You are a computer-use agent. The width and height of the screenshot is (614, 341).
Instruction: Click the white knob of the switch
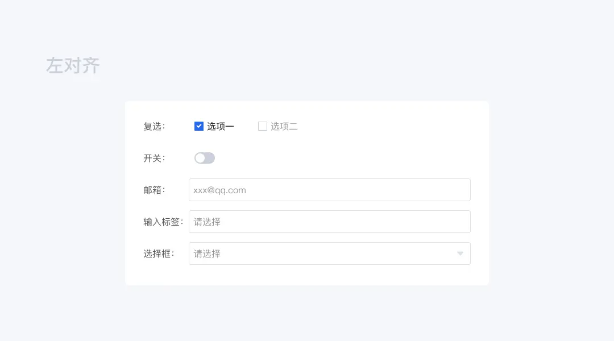pos(200,158)
